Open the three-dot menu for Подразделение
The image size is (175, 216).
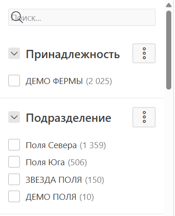point(144,117)
